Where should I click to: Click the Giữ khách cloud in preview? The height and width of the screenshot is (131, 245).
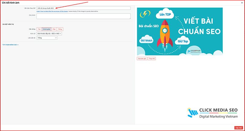[x=146, y=40]
